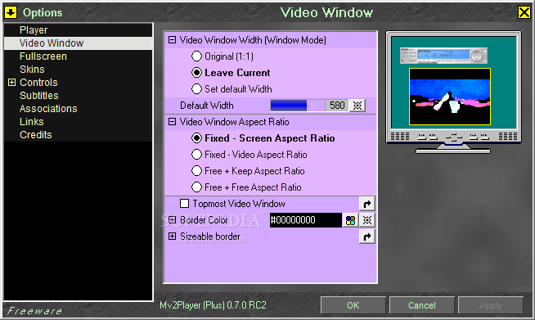
Task: Open the Border Color picker palette icon
Action: point(350,220)
